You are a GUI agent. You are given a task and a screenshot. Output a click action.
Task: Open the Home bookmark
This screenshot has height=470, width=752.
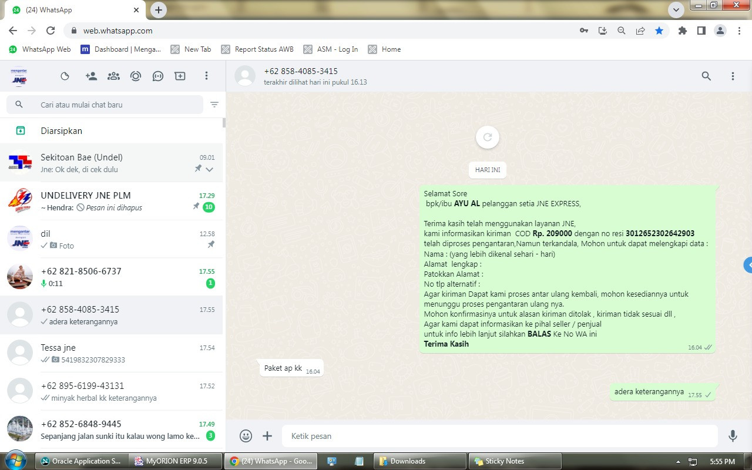(x=384, y=49)
